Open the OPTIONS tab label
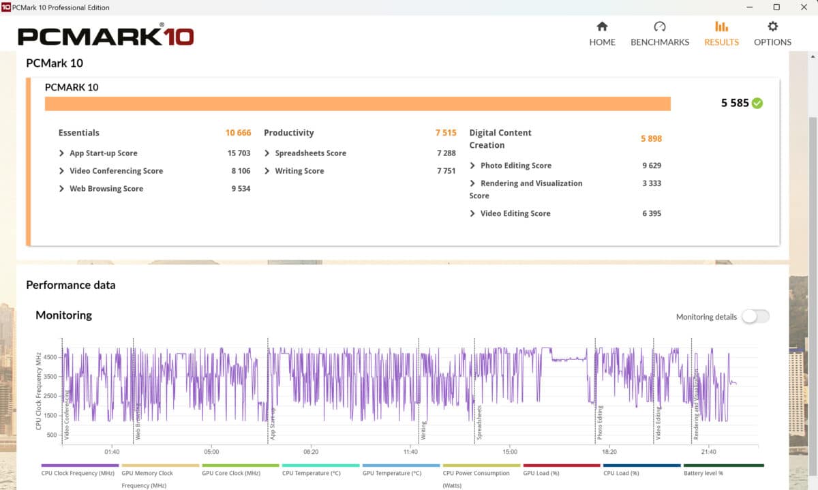This screenshot has height=490, width=818. (772, 42)
